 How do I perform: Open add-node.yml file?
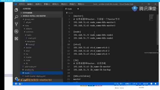point(30,67)
